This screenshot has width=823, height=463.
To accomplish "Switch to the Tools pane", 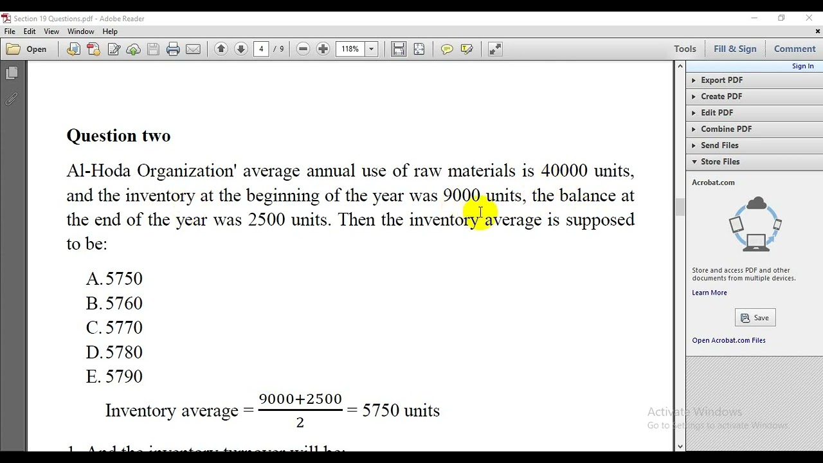I will (685, 49).
